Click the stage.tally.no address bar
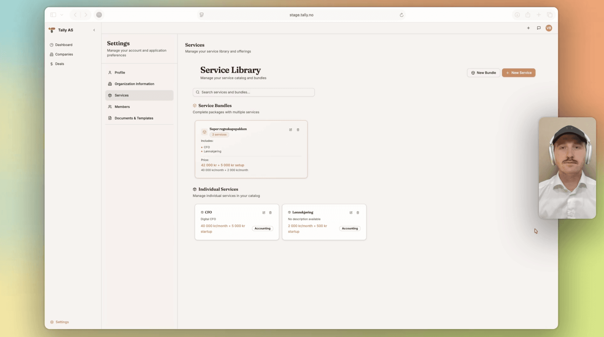The width and height of the screenshot is (604, 337). (x=301, y=15)
